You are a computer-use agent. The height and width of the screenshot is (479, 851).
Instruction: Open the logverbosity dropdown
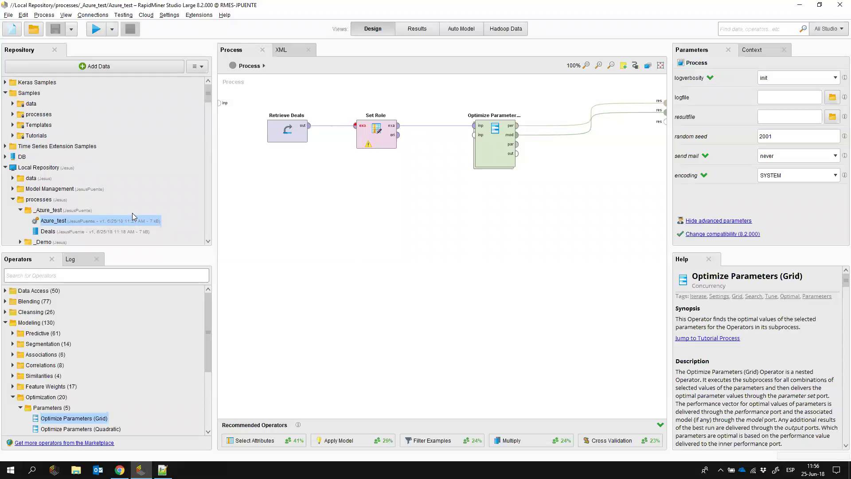[798, 78]
